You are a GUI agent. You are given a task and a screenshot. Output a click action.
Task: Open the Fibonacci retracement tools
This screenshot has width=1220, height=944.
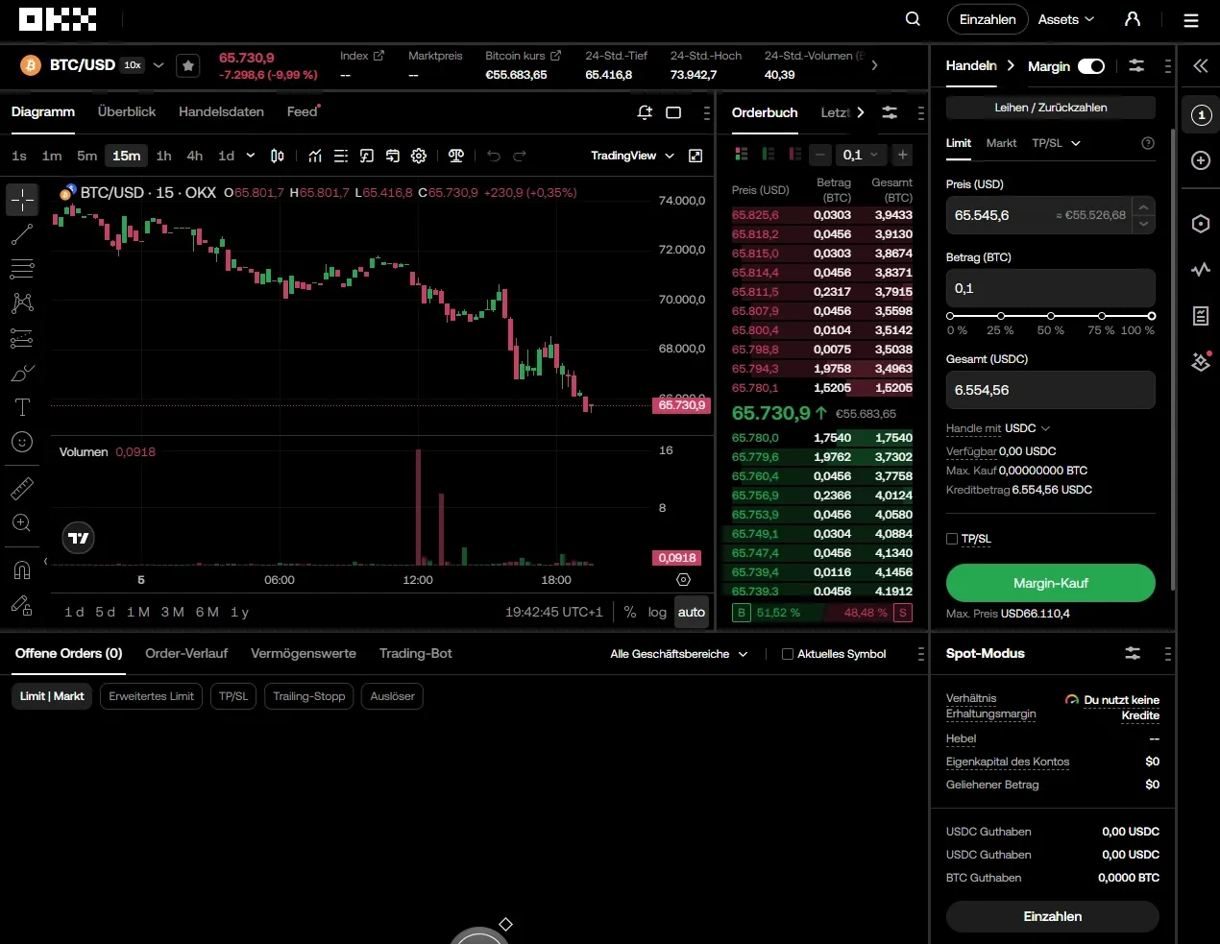click(21, 269)
